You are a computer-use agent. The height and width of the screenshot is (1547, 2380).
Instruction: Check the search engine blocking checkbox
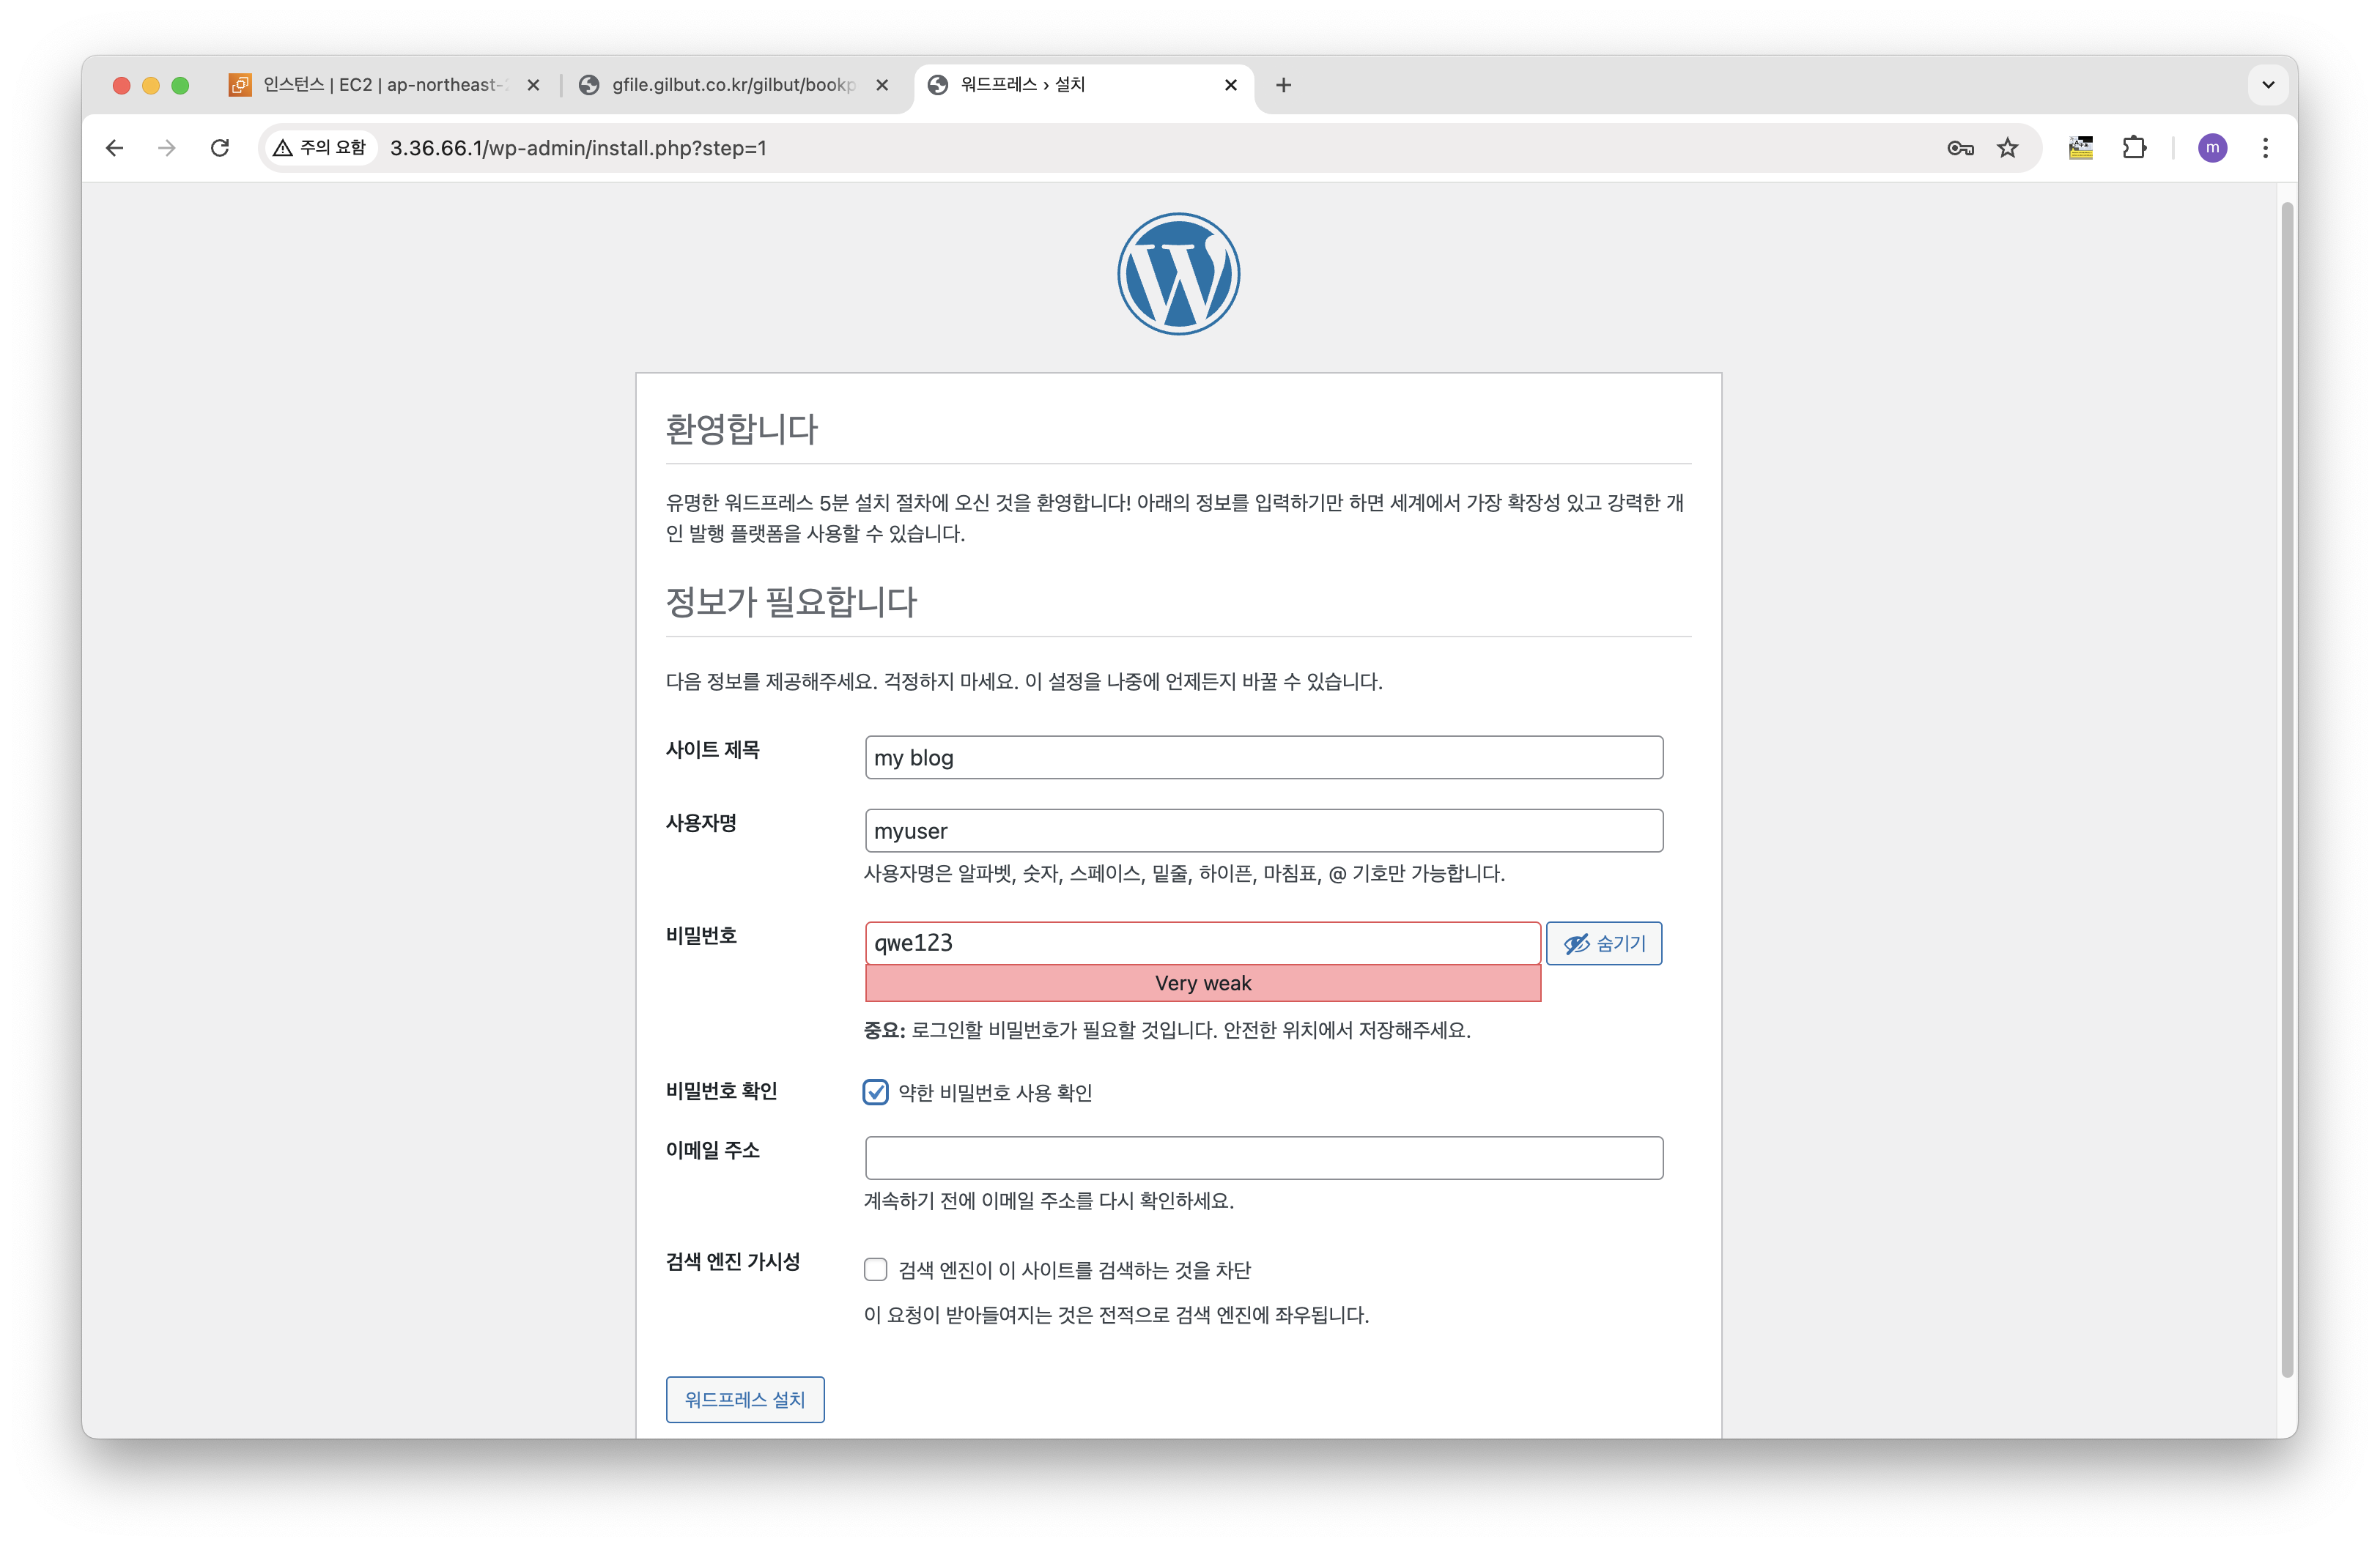[875, 1269]
